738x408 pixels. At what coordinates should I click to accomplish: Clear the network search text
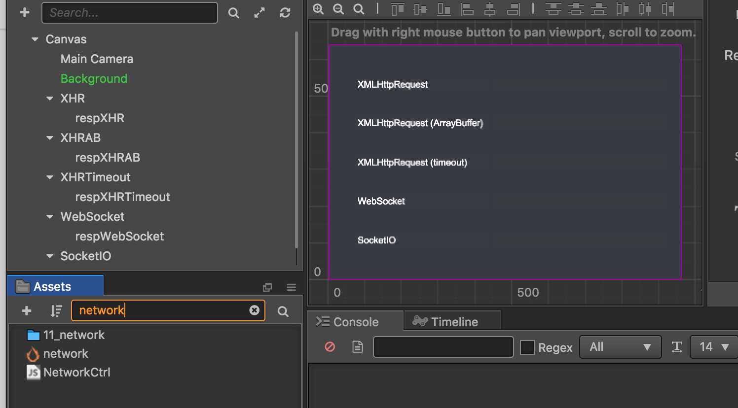[x=254, y=310]
